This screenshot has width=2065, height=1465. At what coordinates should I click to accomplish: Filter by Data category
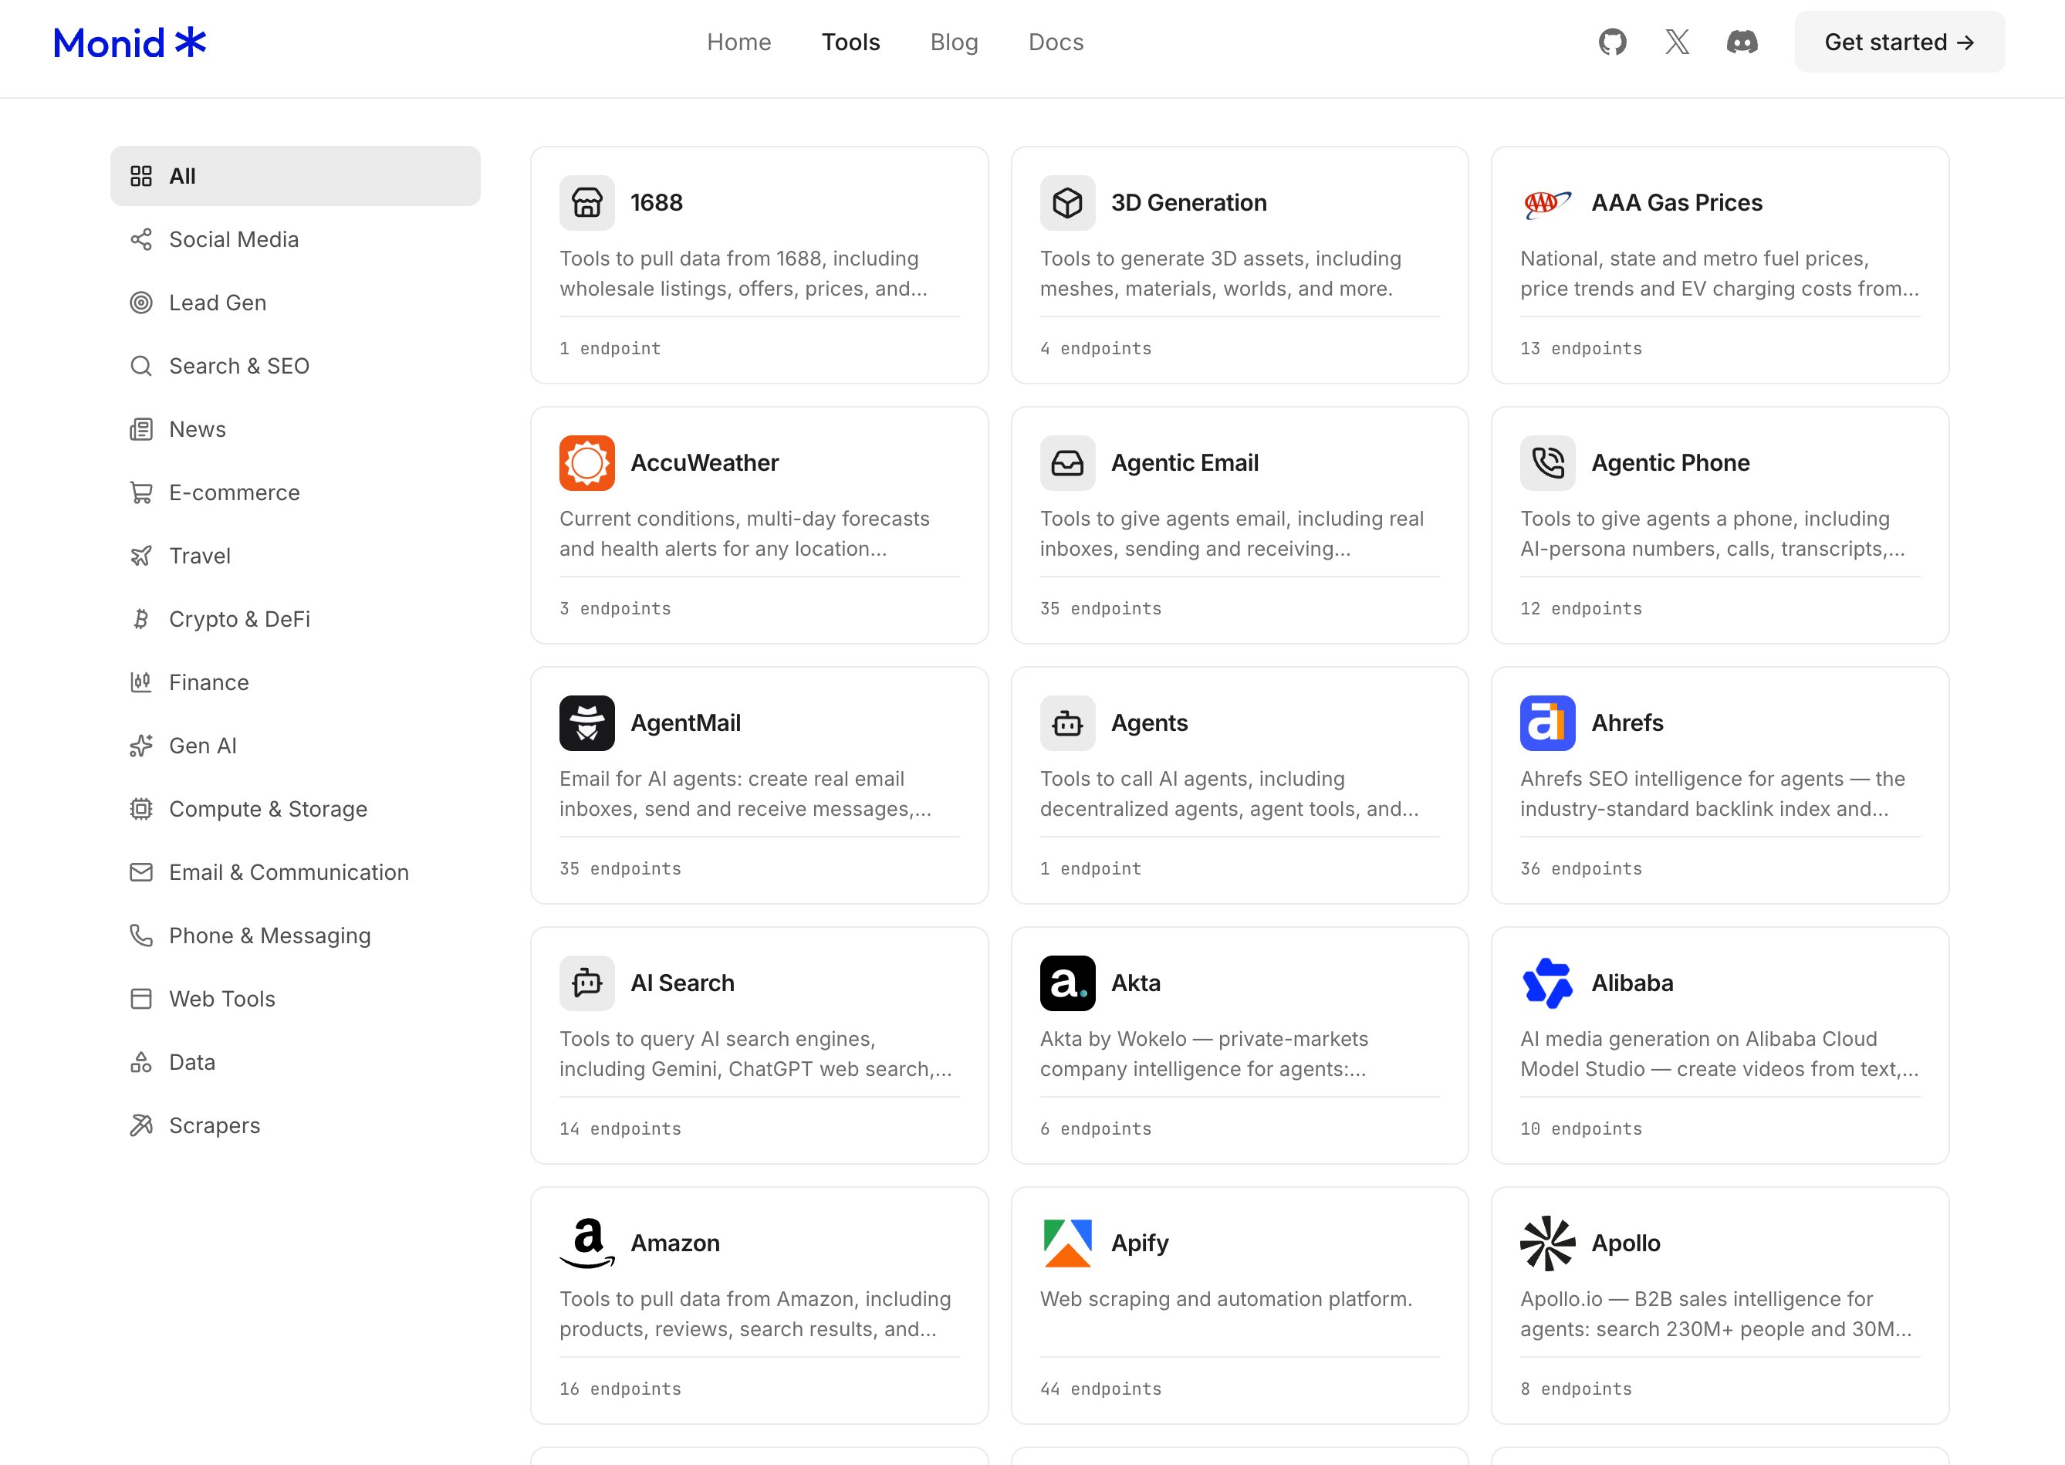tap(295, 1062)
